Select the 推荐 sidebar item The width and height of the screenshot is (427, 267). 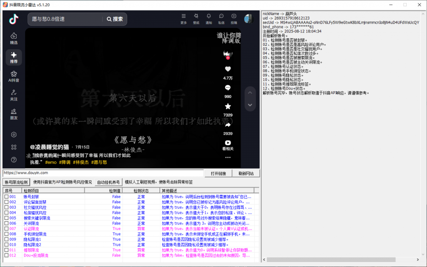[14, 57]
